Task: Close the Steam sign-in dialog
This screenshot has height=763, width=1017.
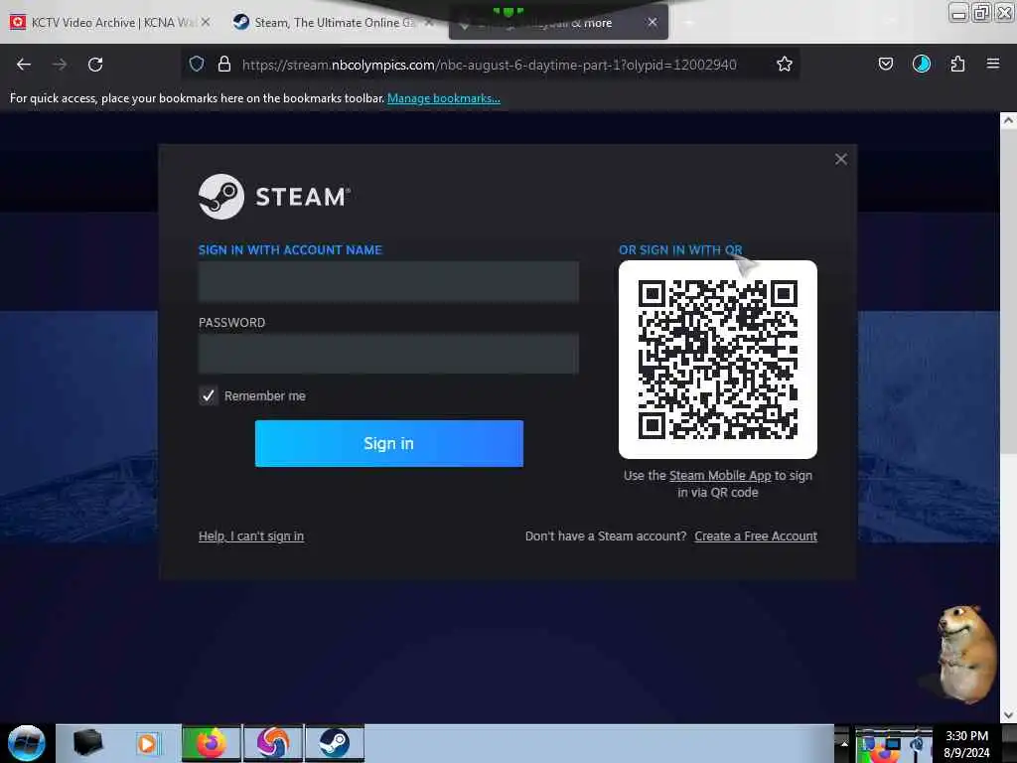Action: (x=840, y=159)
